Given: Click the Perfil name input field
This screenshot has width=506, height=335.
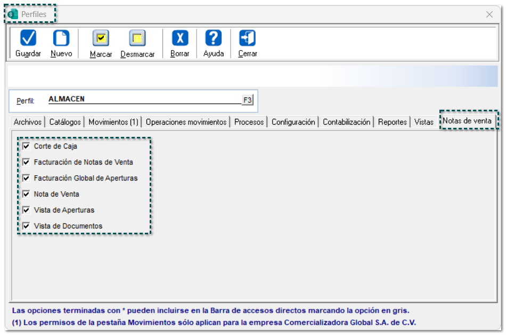Looking at the screenshot, I should (144, 100).
